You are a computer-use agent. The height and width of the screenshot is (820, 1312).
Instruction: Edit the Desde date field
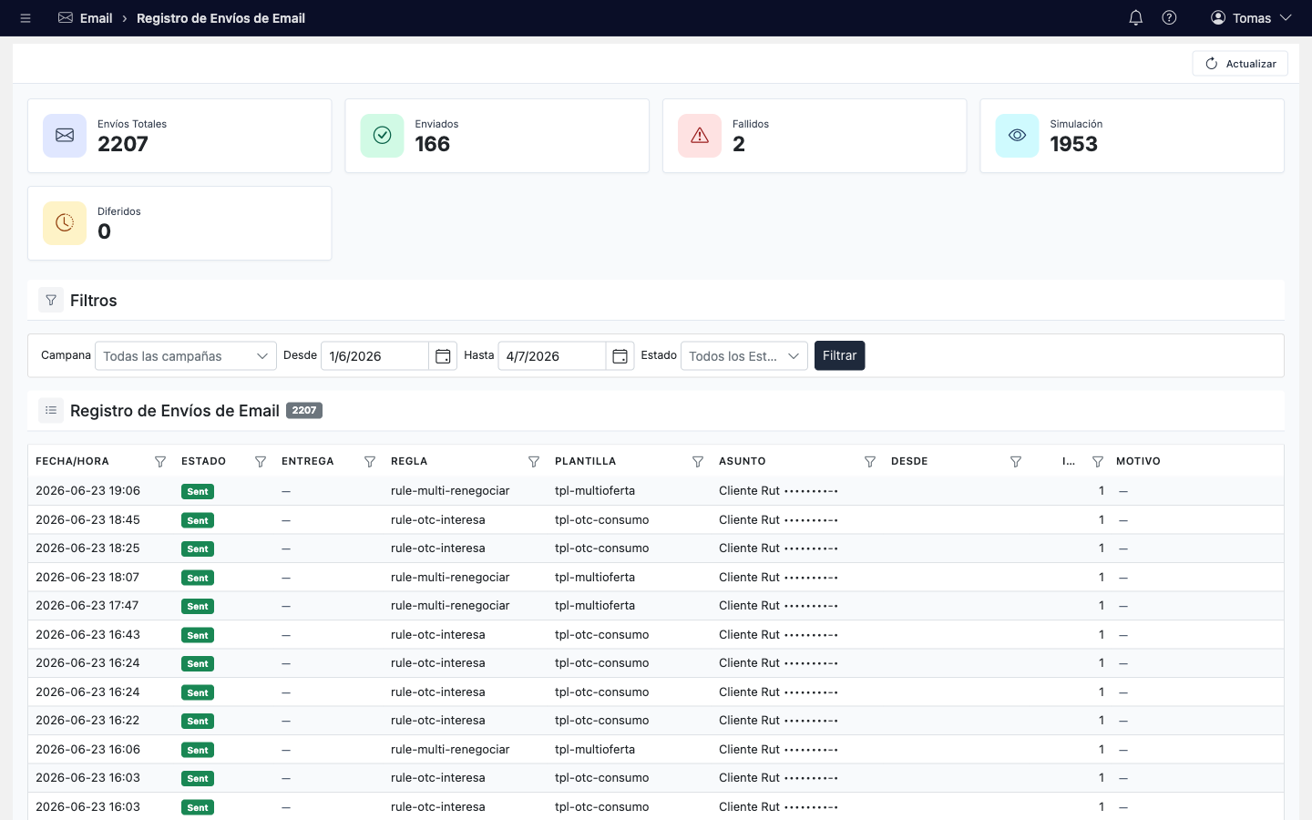pyautogui.click(x=374, y=356)
